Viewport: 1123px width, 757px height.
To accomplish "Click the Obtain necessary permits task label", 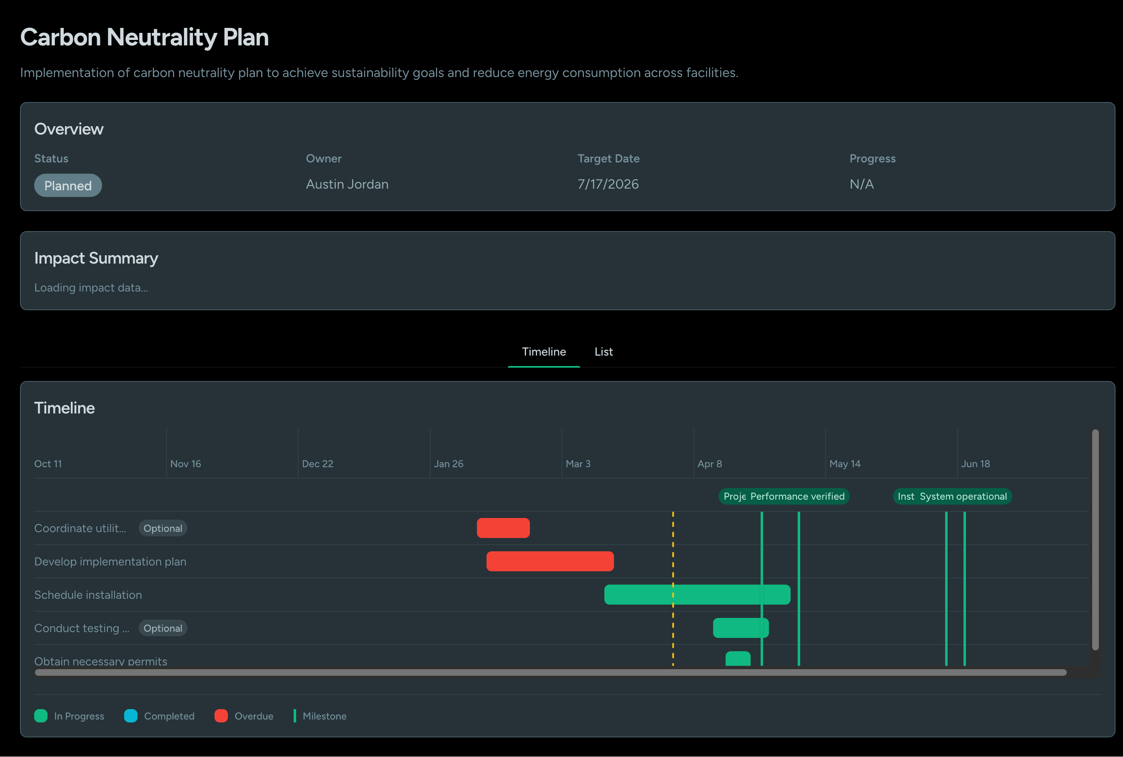I will pos(100,661).
